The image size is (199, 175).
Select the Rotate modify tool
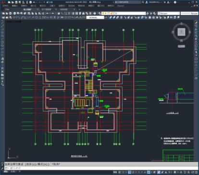click(196, 42)
